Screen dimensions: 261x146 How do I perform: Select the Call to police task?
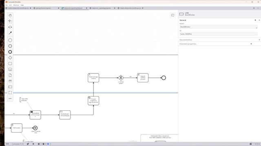coord(17,128)
